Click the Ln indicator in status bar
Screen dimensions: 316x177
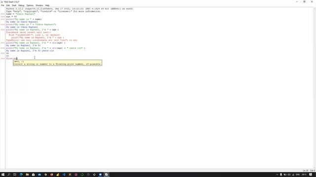[x=305, y=171]
